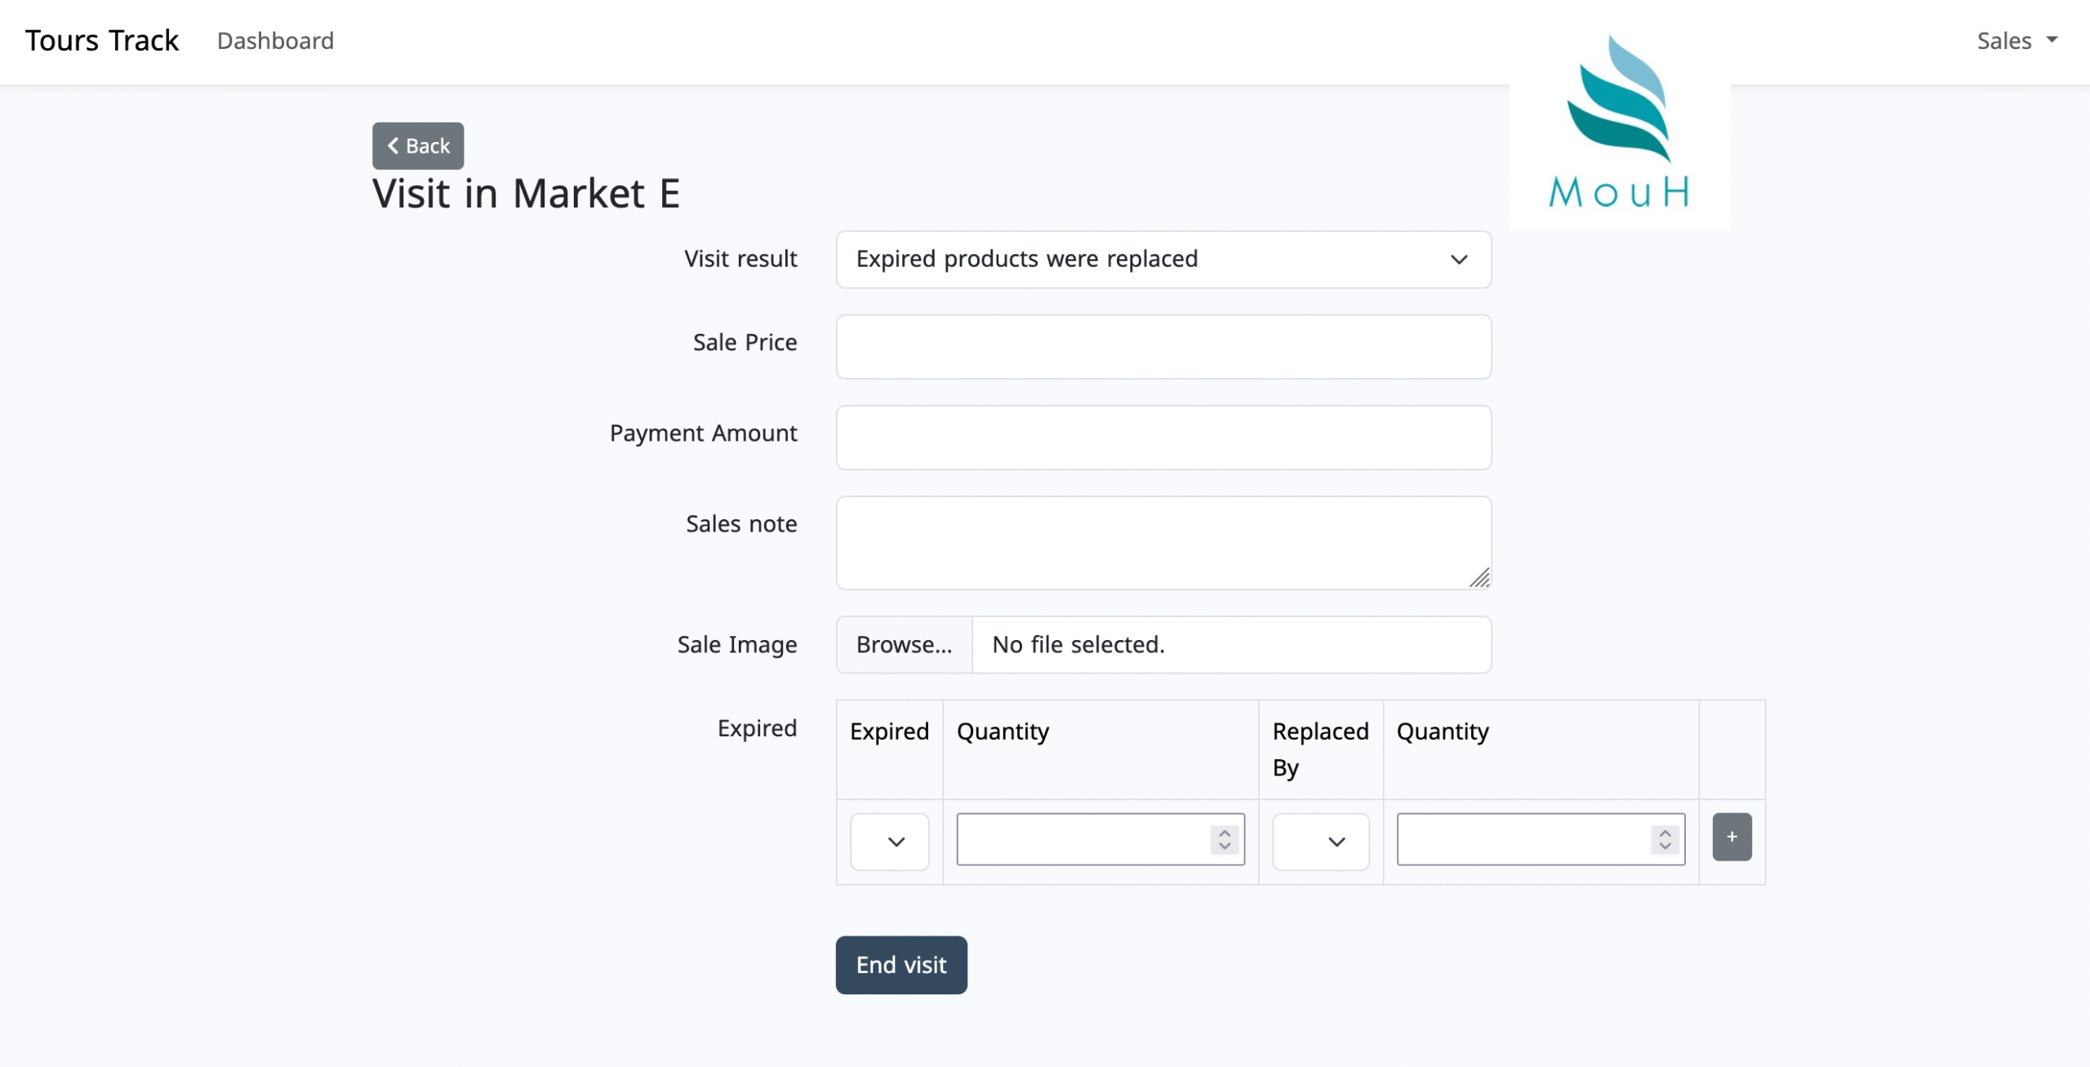
Task: Open the Visit result dropdown
Action: tap(1163, 260)
